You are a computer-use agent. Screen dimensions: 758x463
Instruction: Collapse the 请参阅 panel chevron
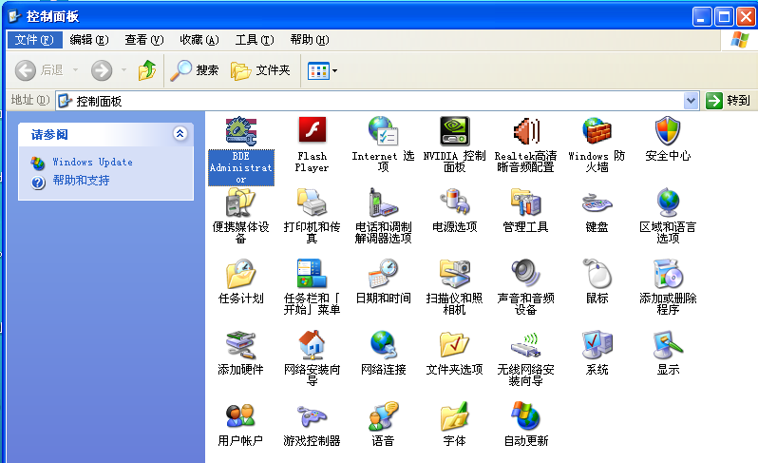pyautogui.click(x=180, y=133)
